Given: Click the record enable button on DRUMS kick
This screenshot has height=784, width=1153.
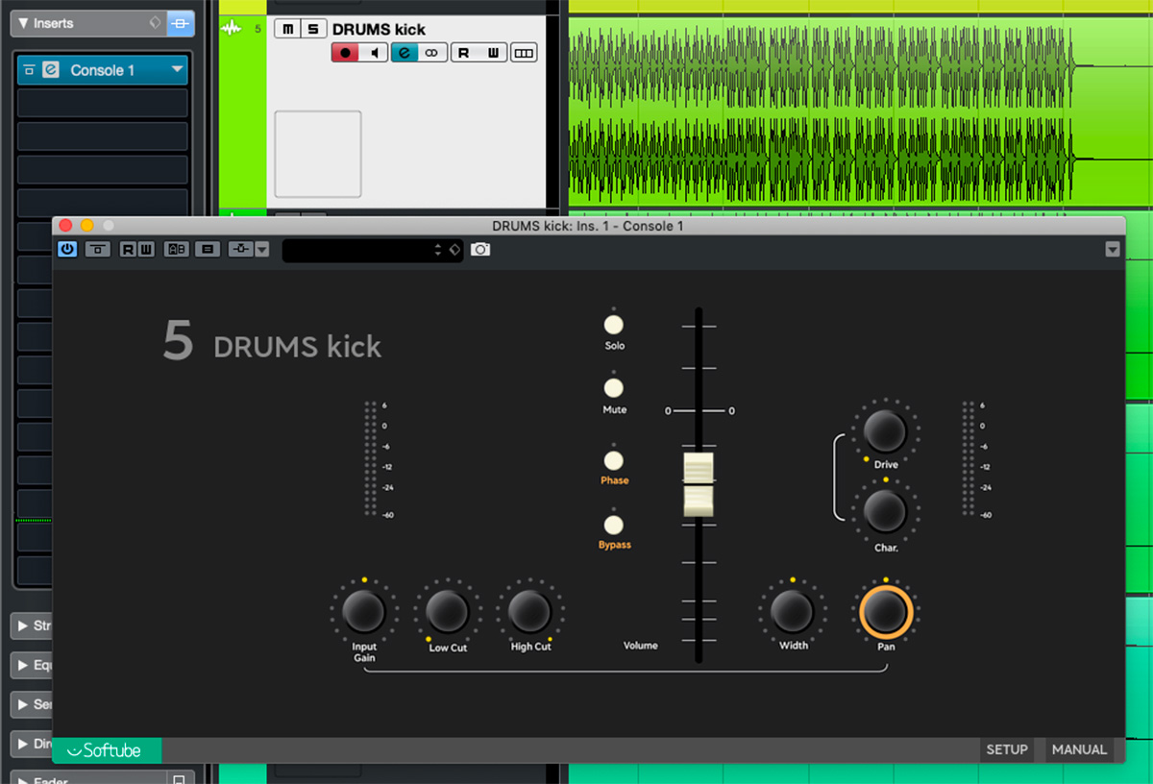Looking at the screenshot, I should [x=345, y=53].
